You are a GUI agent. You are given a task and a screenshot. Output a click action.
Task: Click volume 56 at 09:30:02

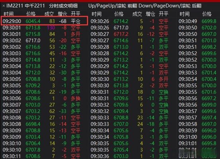click(x=52, y=41)
